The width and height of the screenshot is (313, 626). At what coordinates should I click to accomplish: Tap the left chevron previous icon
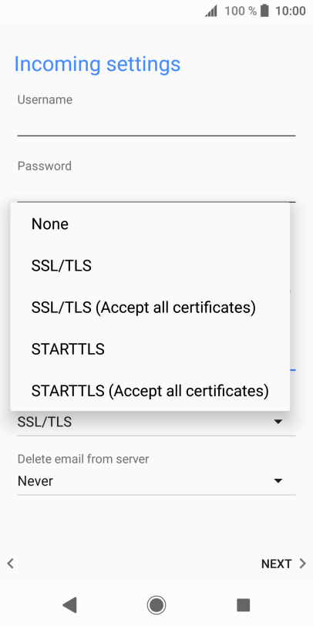[10, 564]
